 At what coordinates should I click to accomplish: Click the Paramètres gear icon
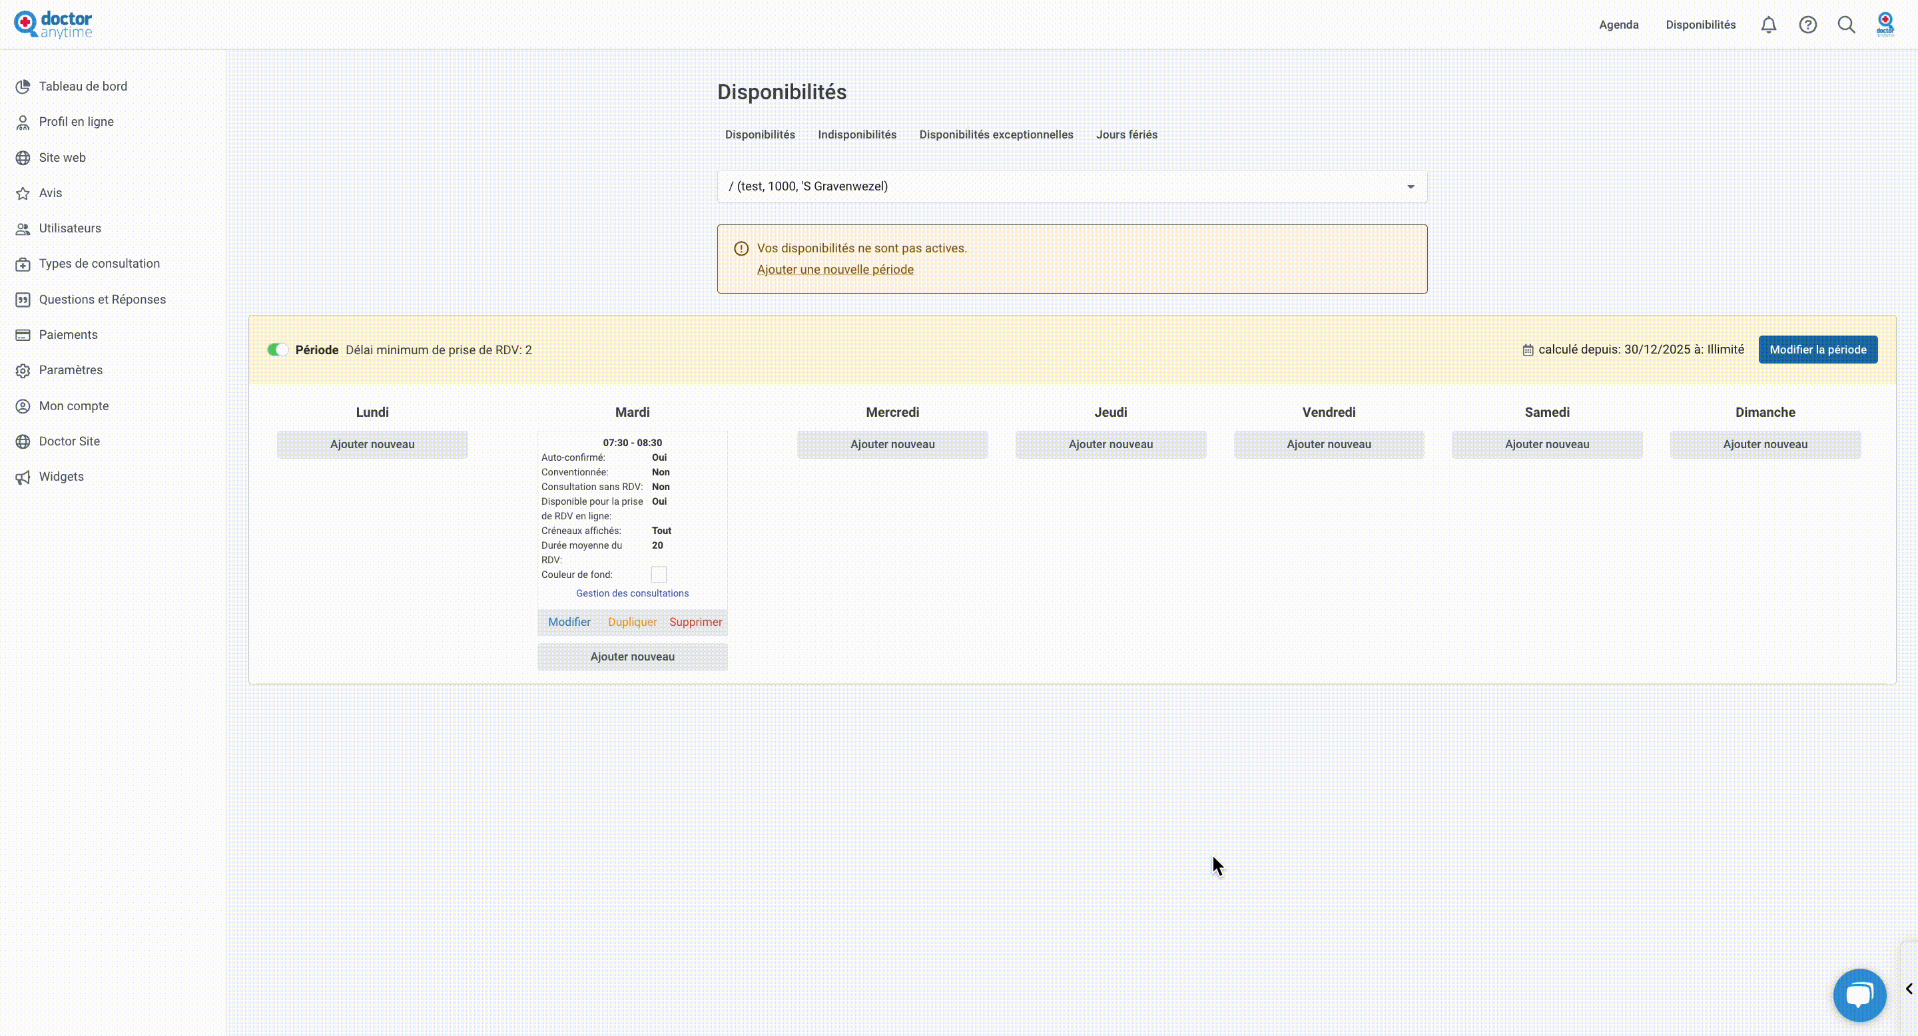click(x=23, y=371)
